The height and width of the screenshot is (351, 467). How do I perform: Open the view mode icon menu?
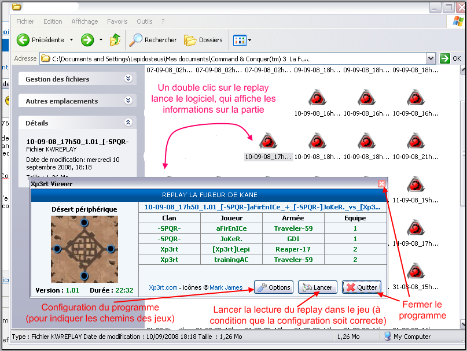(242, 40)
